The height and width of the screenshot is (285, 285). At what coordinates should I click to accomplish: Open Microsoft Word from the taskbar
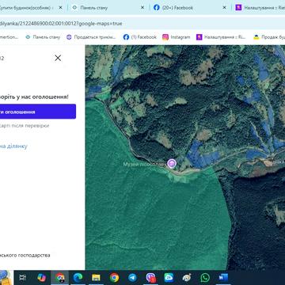tap(223, 277)
